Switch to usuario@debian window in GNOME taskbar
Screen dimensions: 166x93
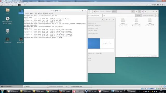click(x=11, y=86)
